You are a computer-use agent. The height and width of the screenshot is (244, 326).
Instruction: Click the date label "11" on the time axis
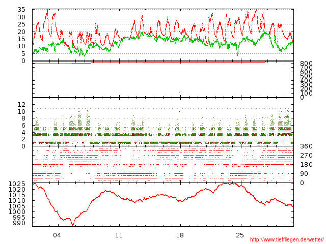pyautogui.click(x=119, y=235)
